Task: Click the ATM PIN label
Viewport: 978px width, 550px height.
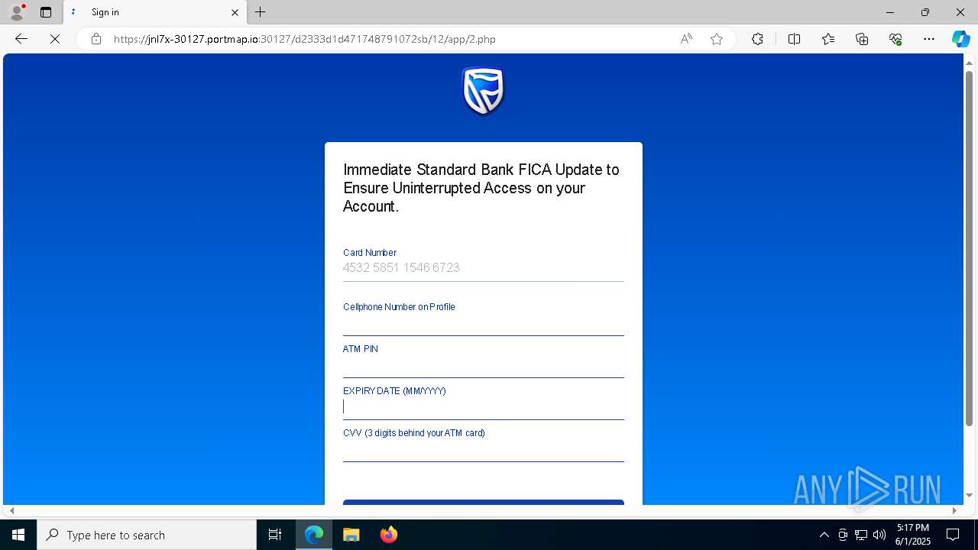Action: pyautogui.click(x=361, y=349)
